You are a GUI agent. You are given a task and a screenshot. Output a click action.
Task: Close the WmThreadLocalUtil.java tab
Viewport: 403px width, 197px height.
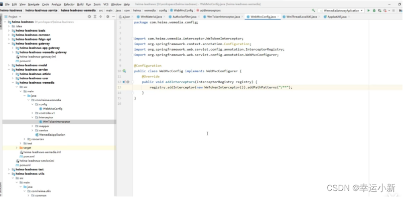[319, 17]
